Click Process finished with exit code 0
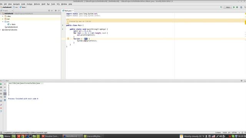Image resolution: width=246 pixels, height=138 pixels. pyautogui.click(x=23, y=99)
